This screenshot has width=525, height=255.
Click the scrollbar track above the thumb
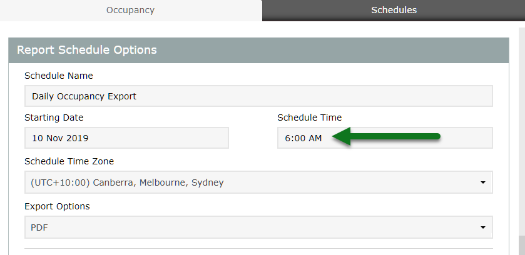(x=521, y=125)
